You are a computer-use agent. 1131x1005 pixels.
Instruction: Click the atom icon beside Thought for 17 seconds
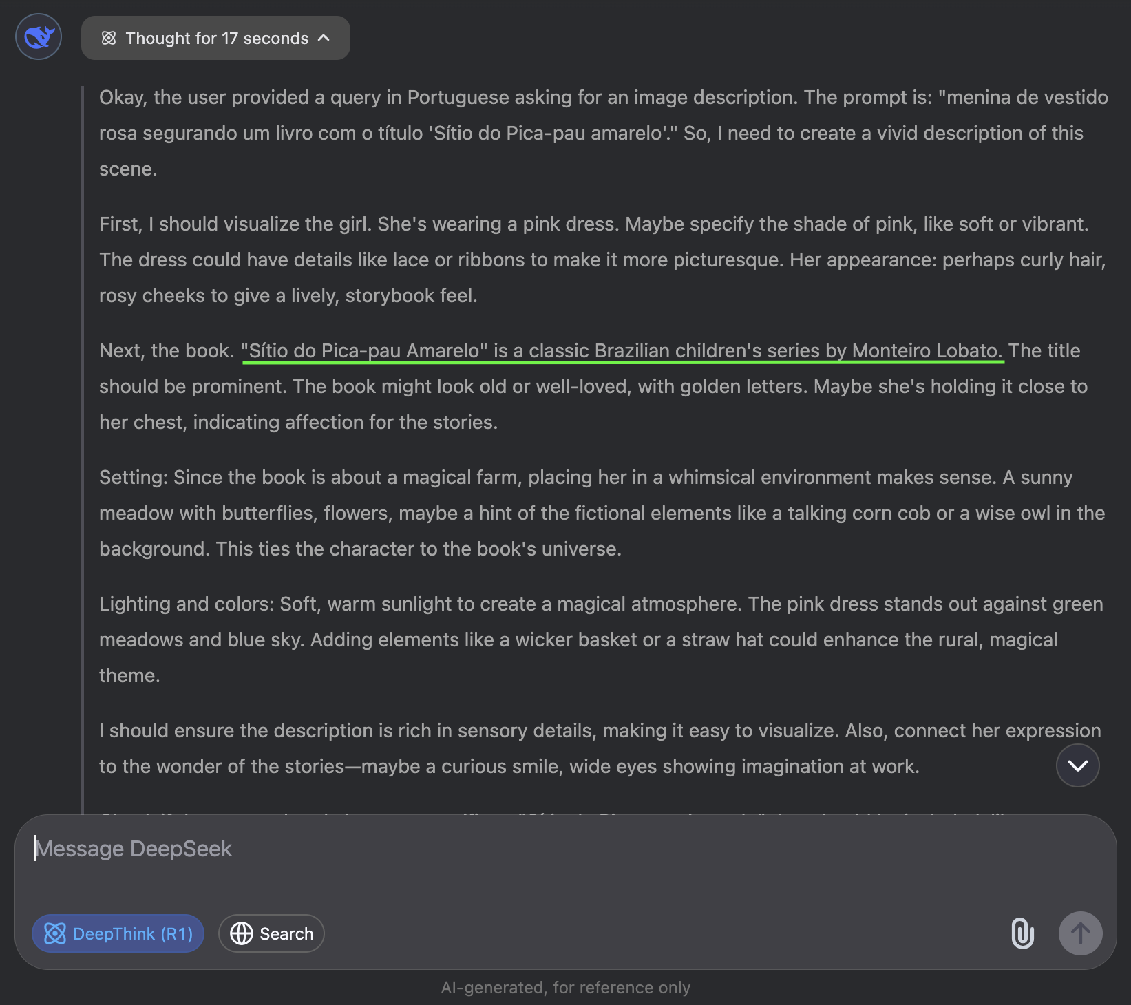click(x=109, y=38)
